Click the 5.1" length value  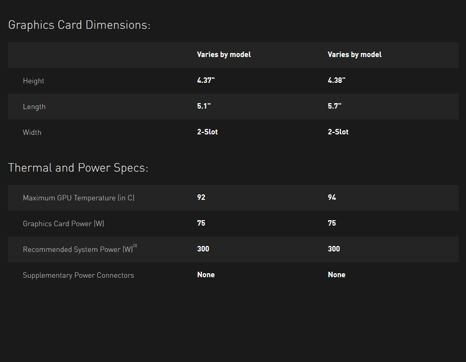point(204,106)
